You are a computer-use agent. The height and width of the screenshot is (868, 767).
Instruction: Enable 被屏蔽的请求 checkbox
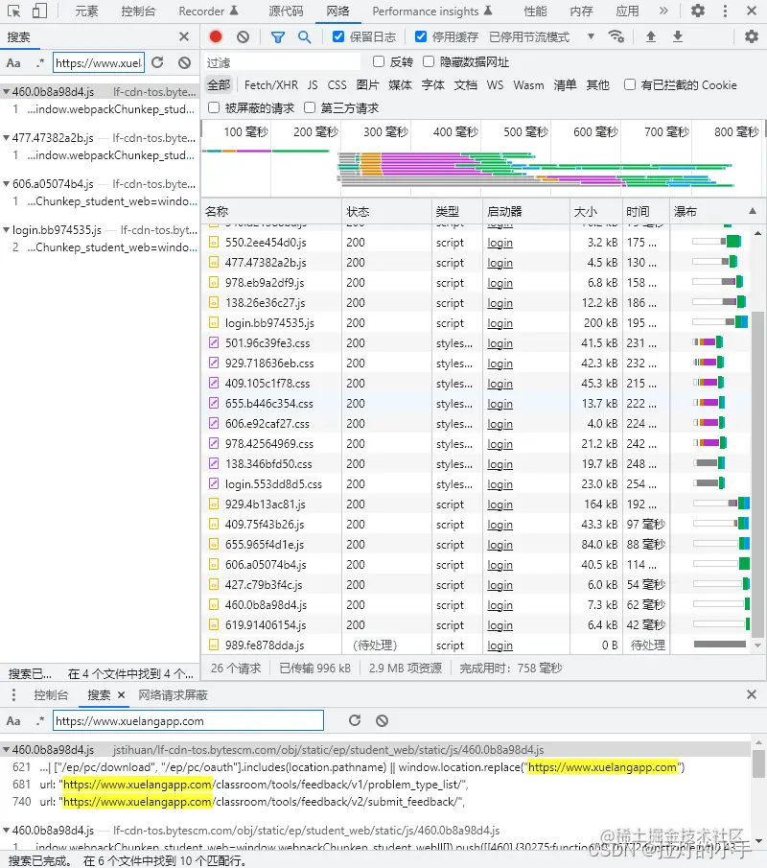tap(214, 107)
